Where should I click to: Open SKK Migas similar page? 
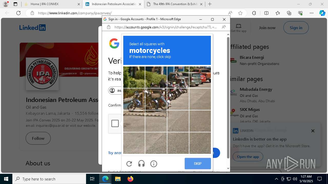[250, 109]
